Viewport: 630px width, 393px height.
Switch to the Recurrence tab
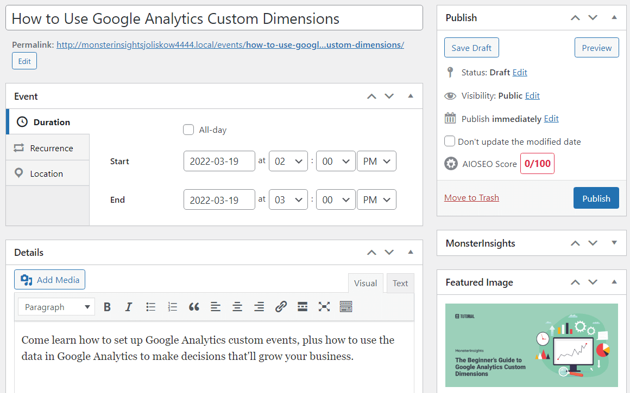point(48,148)
